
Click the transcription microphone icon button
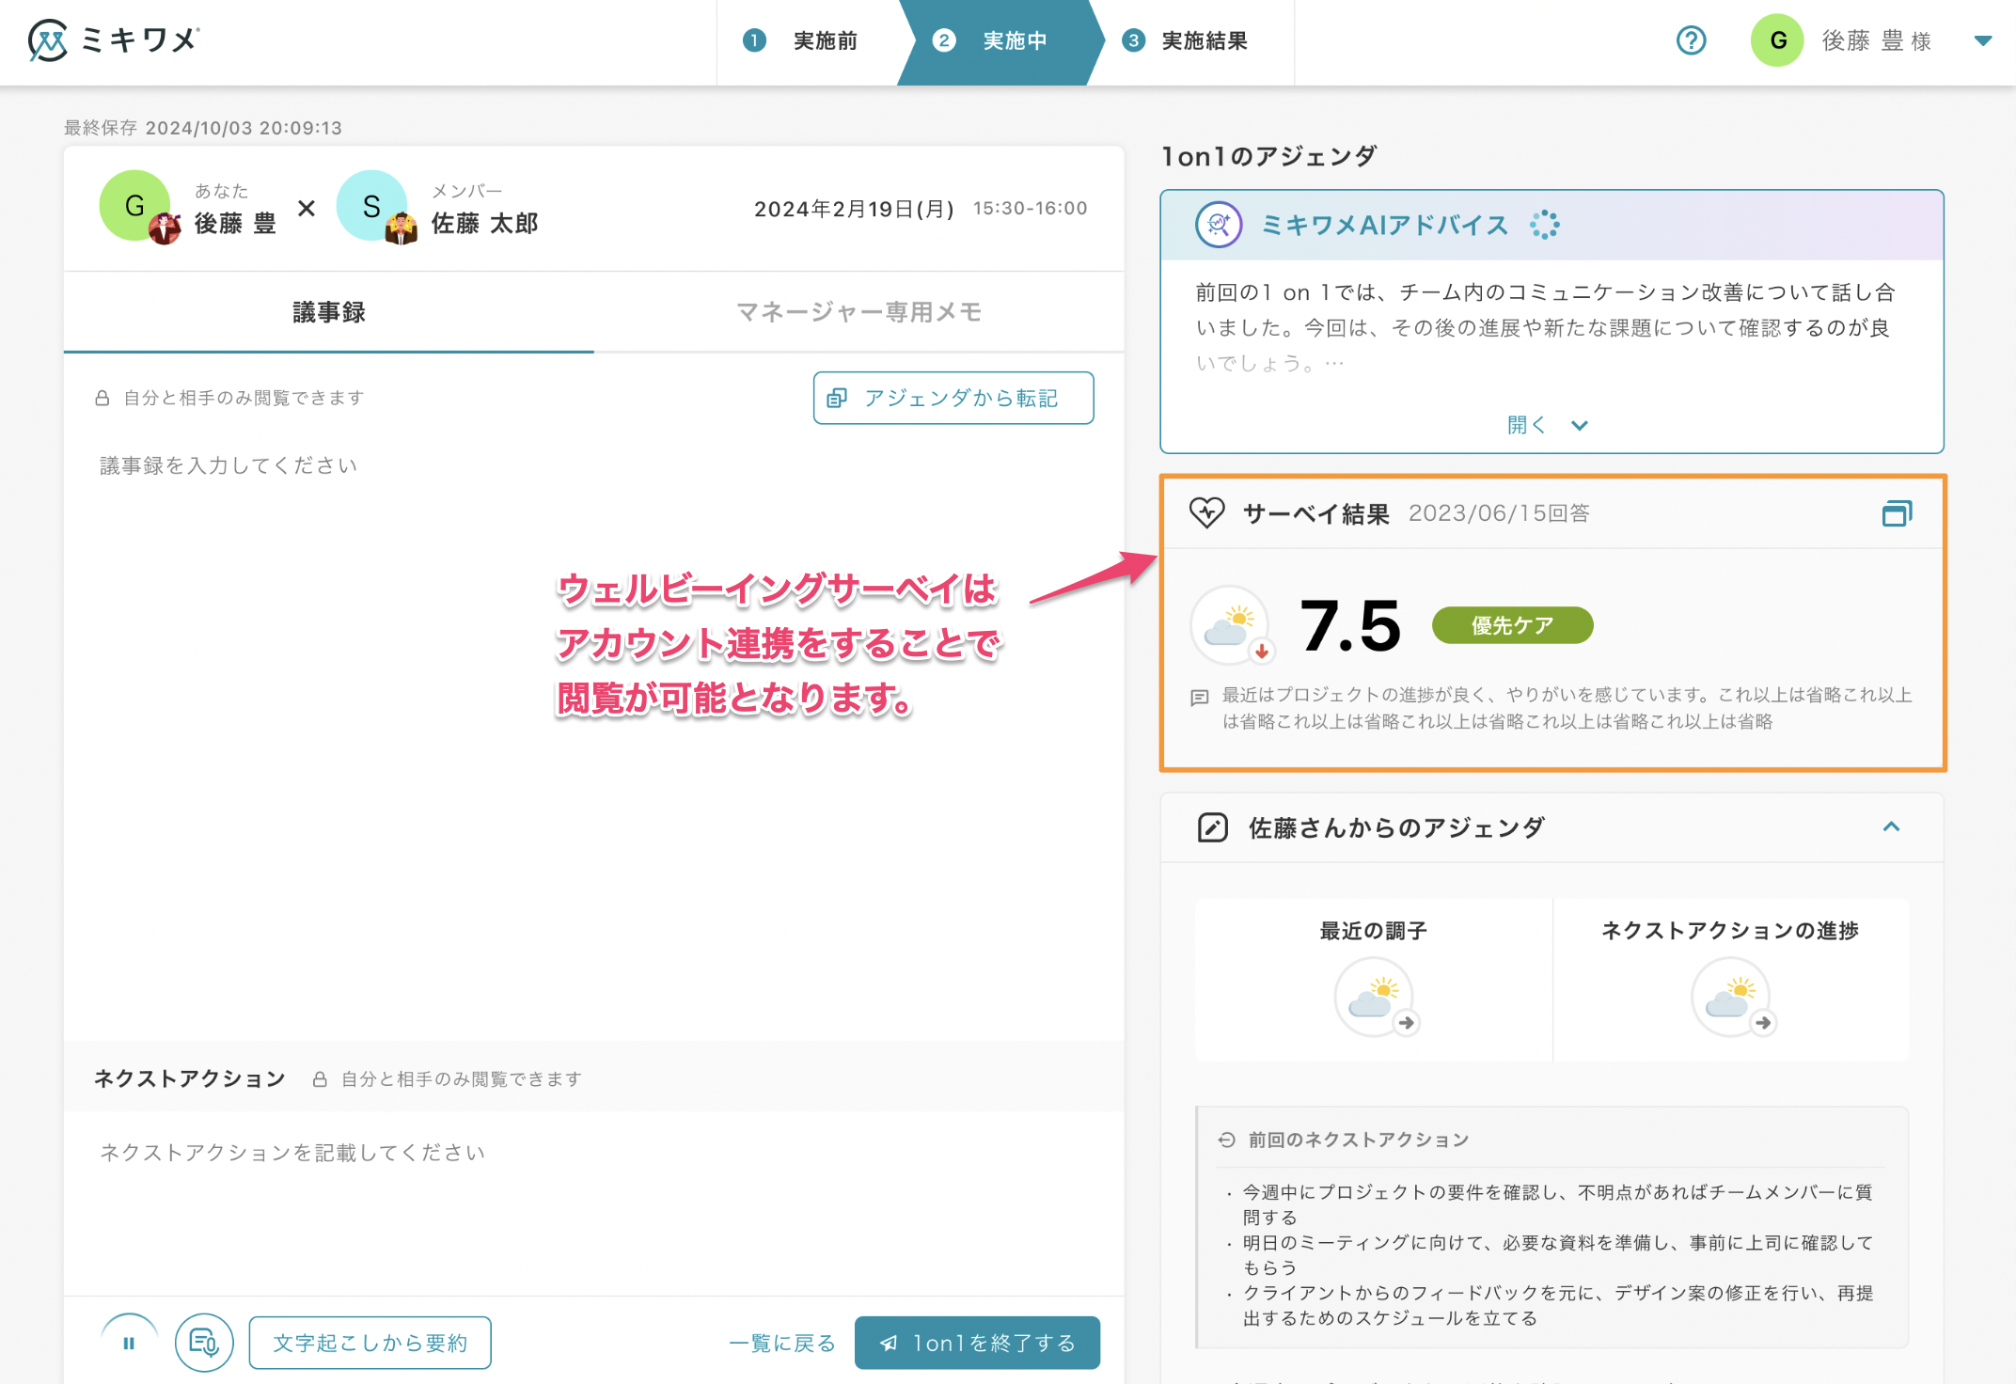[204, 1343]
